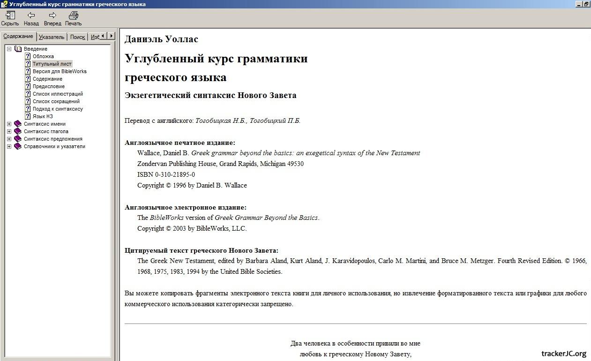Screen dimensions: 591x361
Task: Click the open book icon beside Введение
Action: [18, 49]
